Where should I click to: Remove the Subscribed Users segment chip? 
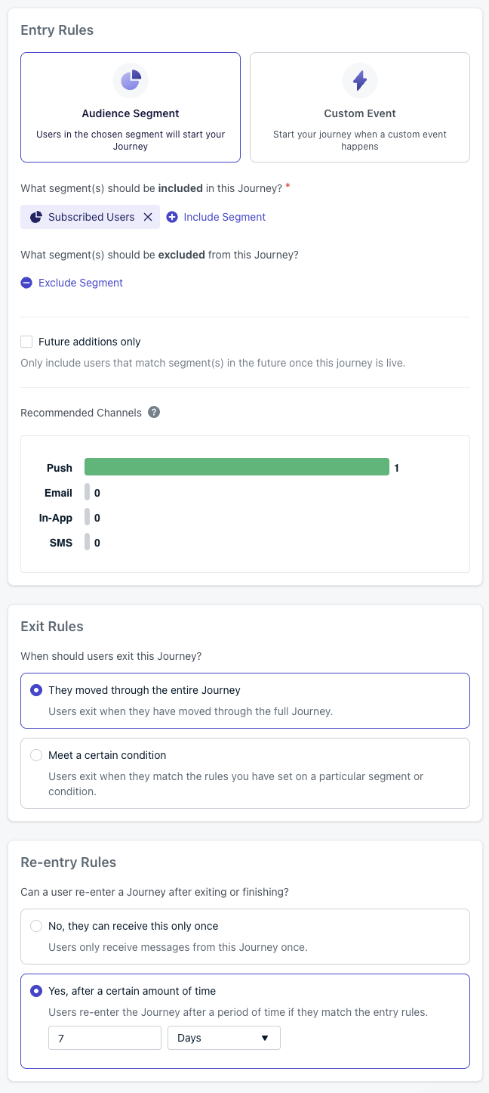(x=148, y=217)
